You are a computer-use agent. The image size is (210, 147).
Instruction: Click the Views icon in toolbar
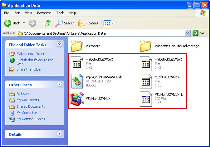[x=107, y=23]
